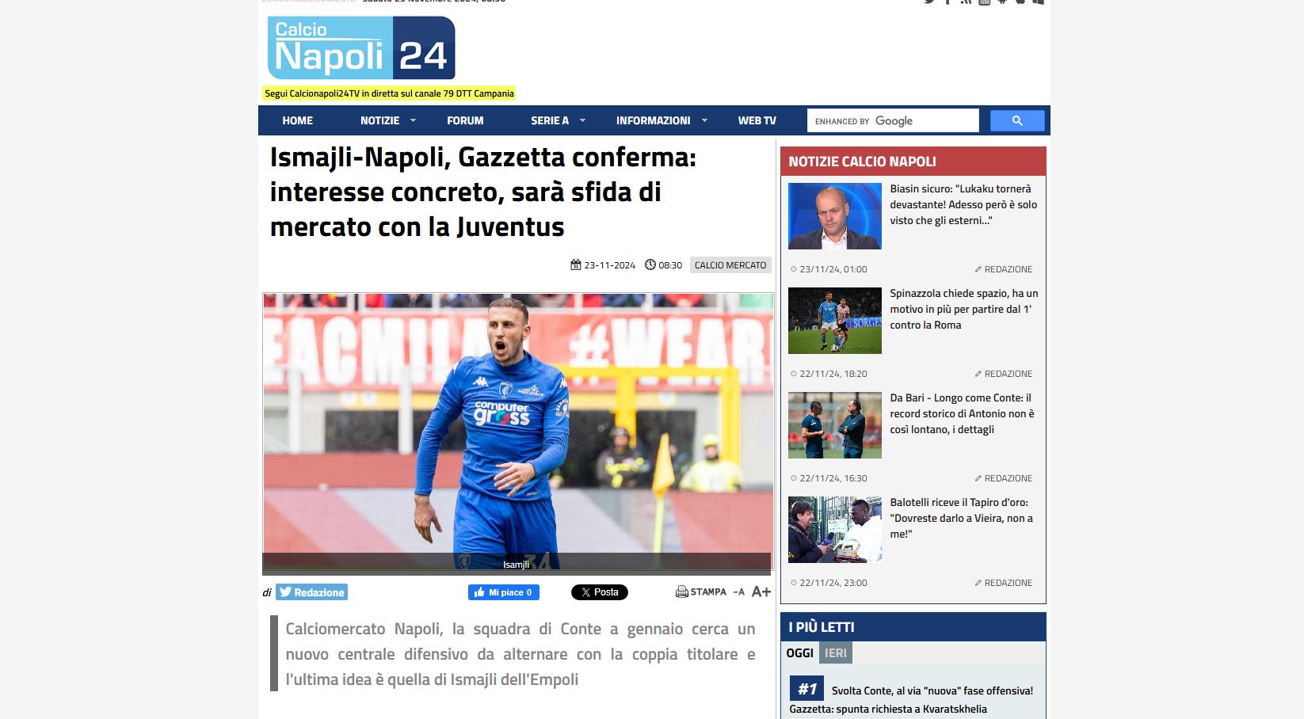Expand the SERIE A dropdown arrow
This screenshot has height=719, width=1304.
coord(582,120)
